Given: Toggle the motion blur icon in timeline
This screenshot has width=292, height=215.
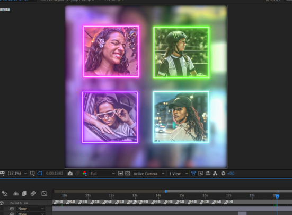Looking at the screenshot, I should click(33, 194).
